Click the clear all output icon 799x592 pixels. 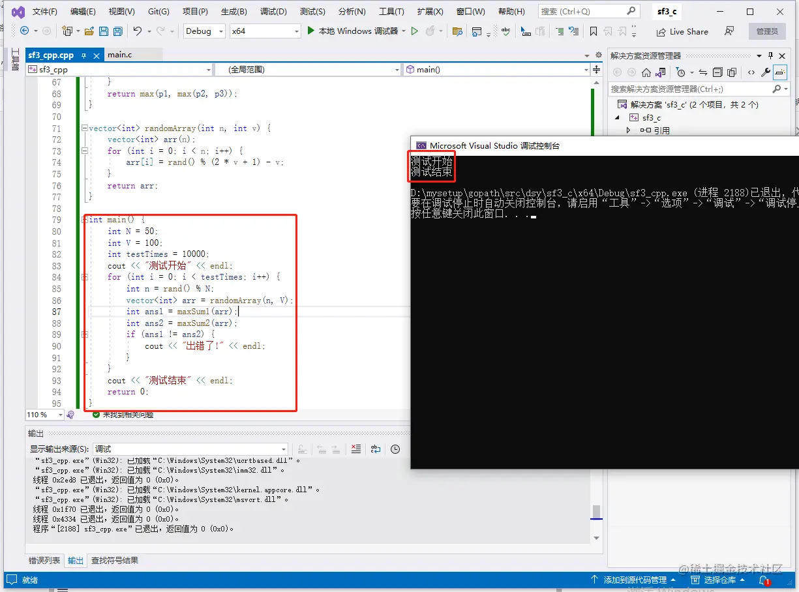(355, 449)
